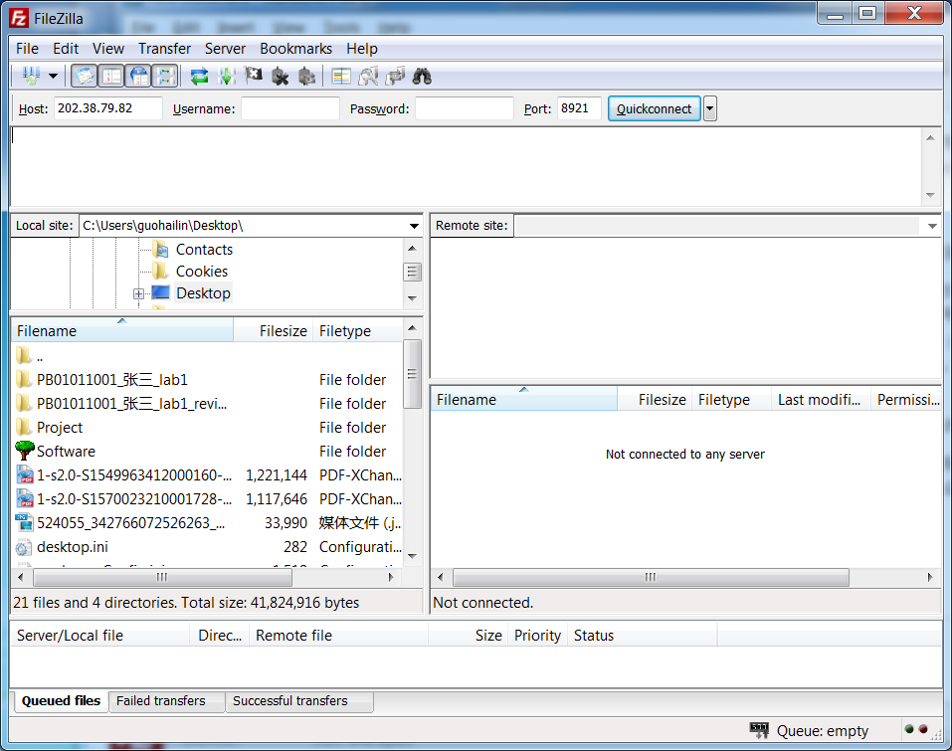
Task: Click the parent directory '..' folder icon
Action: coord(24,356)
